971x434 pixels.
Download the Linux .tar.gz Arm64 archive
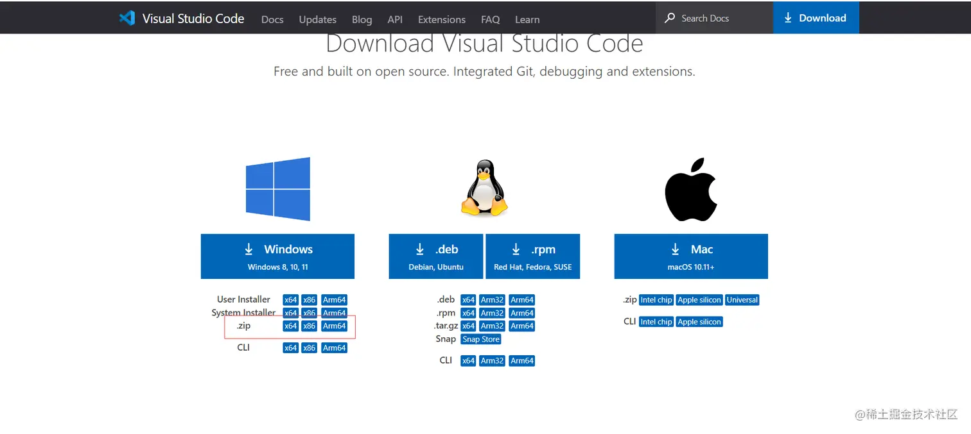click(522, 326)
